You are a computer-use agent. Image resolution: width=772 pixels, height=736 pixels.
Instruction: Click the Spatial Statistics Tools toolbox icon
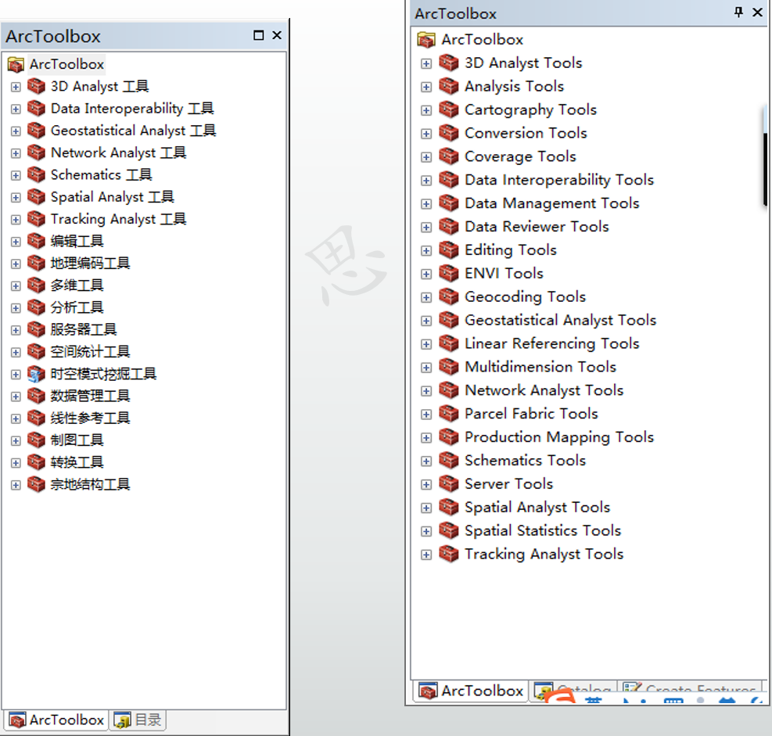448,531
